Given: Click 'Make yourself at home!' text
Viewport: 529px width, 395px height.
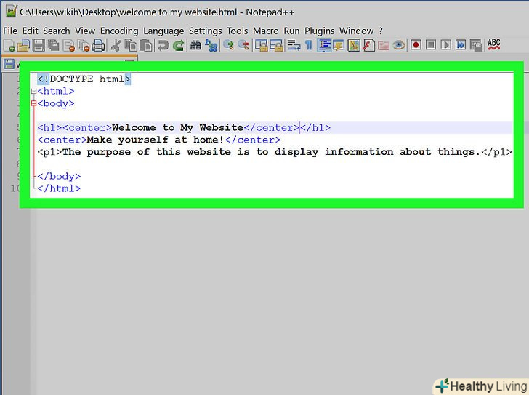Looking at the screenshot, I should pyautogui.click(x=156, y=140).
